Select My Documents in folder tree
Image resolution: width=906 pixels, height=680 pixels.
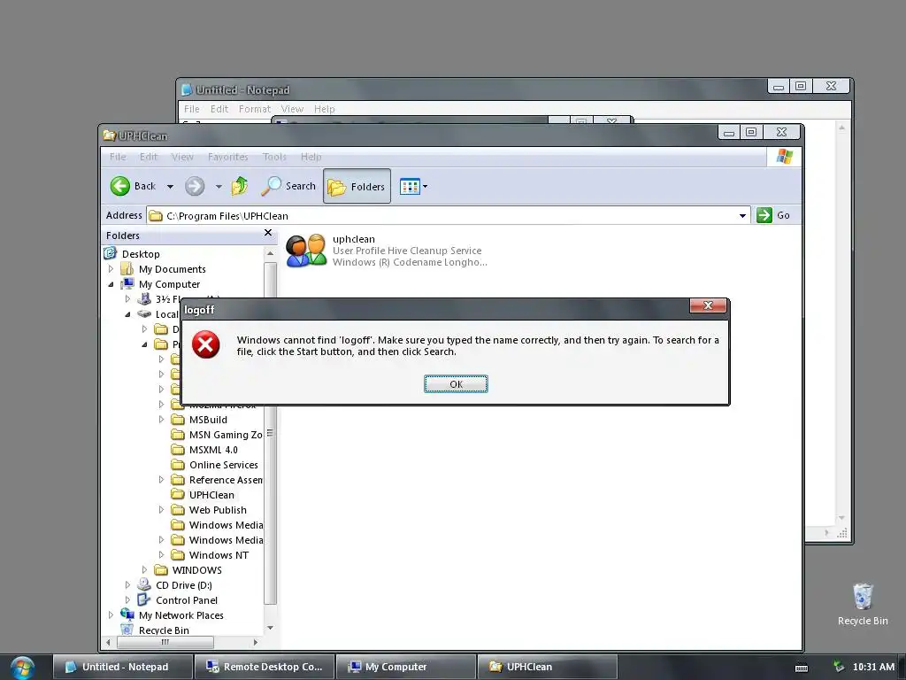tap(173, 269)
